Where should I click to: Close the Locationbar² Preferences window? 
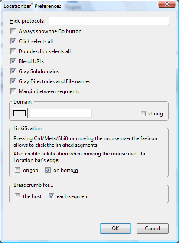167,4
